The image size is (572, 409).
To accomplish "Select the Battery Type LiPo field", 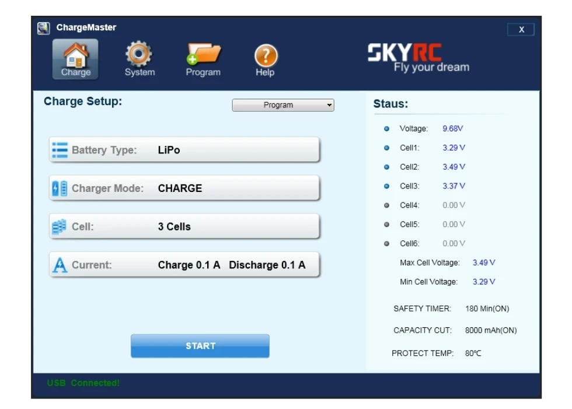I will (x=184, y=150).
